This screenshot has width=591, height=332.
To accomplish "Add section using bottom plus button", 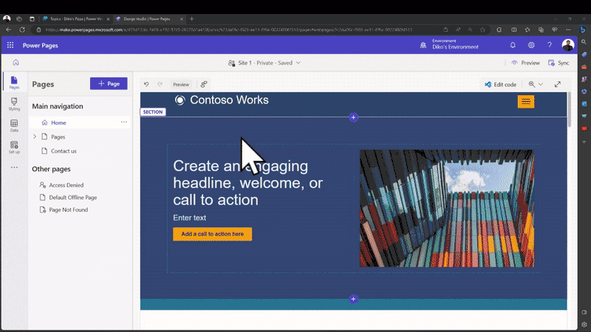I will point(353,300).
